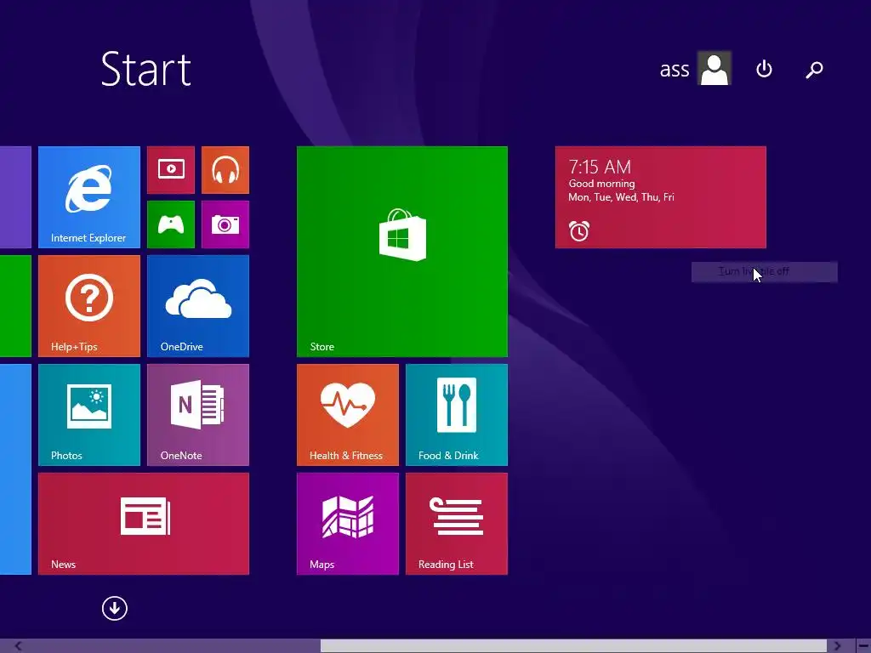Select Turn live tile off option
Image resolution: width=871 pixels, height=653 pixels.
click(x=765, y=271)
